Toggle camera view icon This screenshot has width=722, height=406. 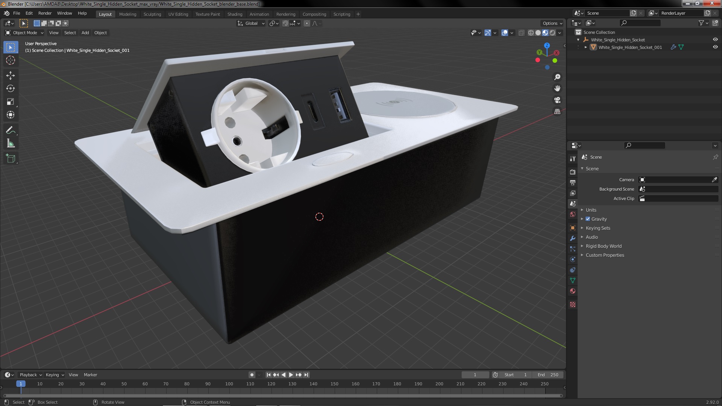point(557,100)
